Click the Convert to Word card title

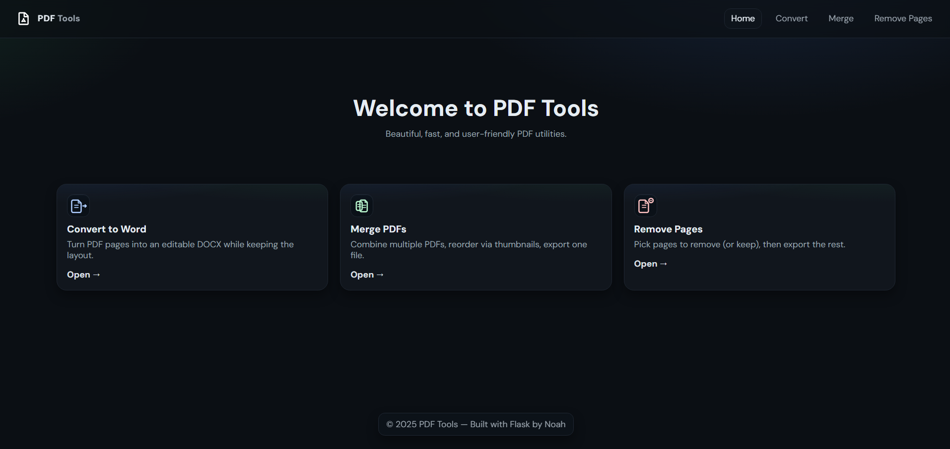[107, 229]
